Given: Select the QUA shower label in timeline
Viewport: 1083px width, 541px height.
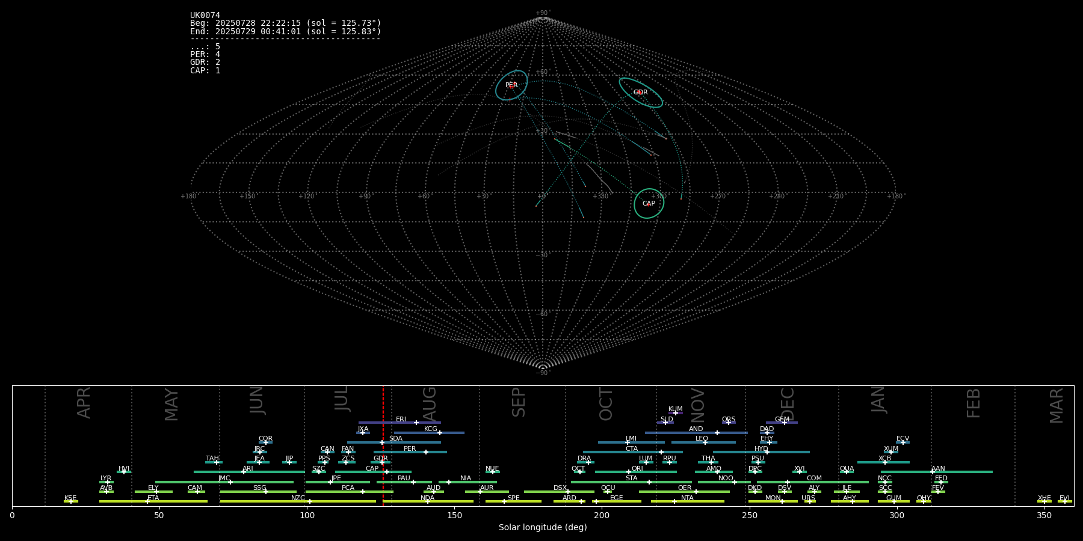Looking at the screenshot, I should 847,469.
